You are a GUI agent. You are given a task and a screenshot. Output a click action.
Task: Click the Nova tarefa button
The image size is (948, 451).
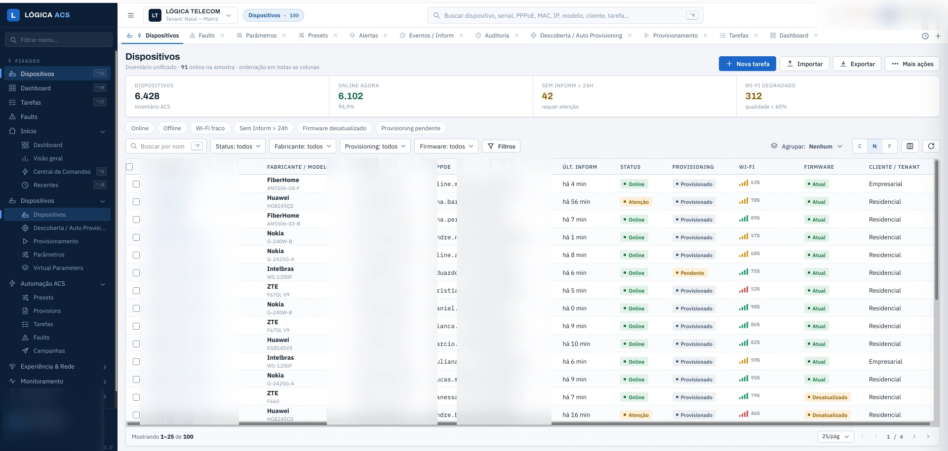point(748,64)
